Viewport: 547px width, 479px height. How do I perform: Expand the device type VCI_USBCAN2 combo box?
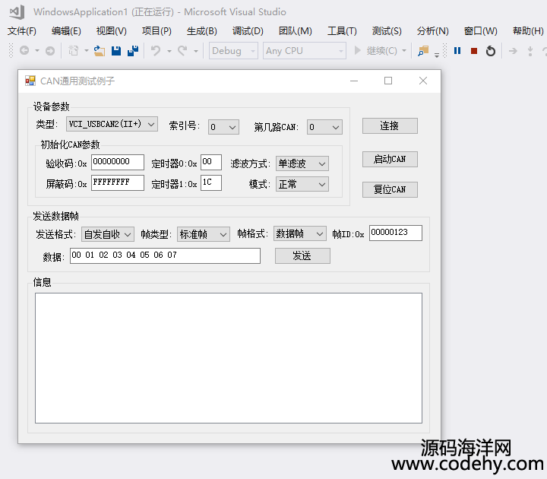tap(112, 124)
